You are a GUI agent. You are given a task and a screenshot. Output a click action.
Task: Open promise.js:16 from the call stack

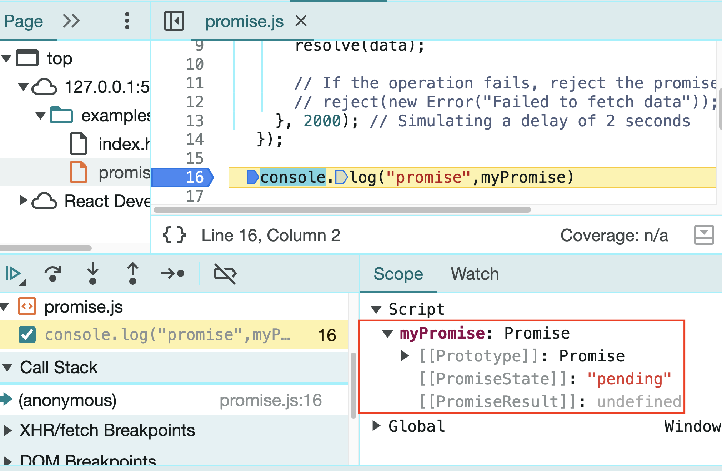pos(270,400)
